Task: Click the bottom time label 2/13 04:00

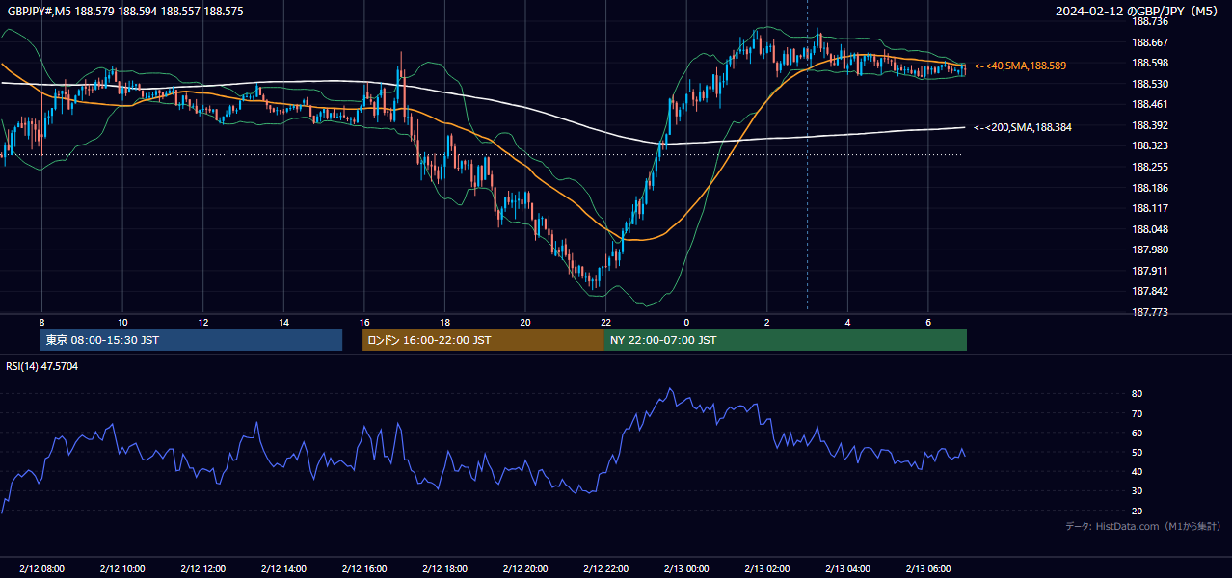Action: coord(847,569)
